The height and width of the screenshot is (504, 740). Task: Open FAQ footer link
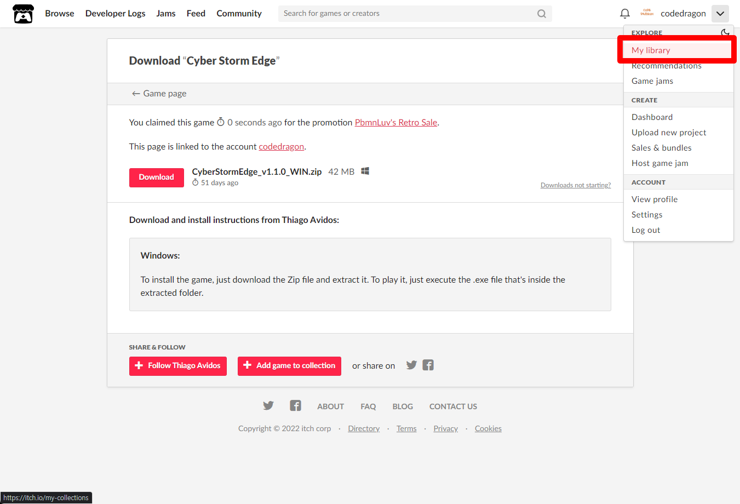coord(368,406)
